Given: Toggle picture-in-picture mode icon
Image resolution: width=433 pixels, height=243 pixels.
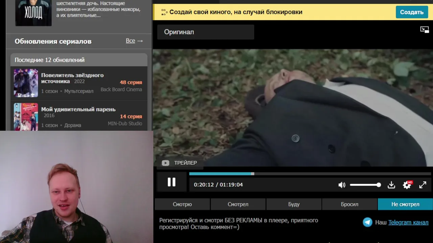Looking at the screenshot, I should click(425, 30).
